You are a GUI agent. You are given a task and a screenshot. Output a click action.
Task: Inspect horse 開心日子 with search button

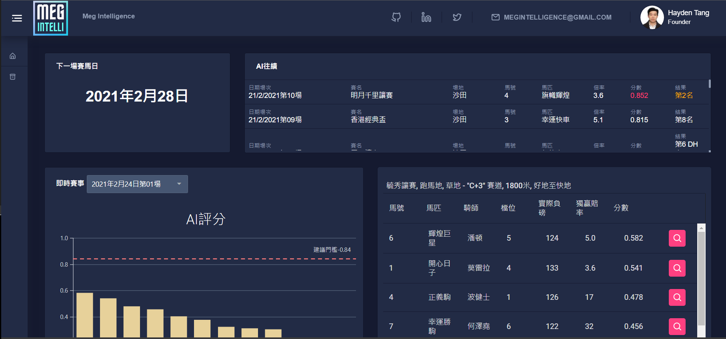[677, 268]
